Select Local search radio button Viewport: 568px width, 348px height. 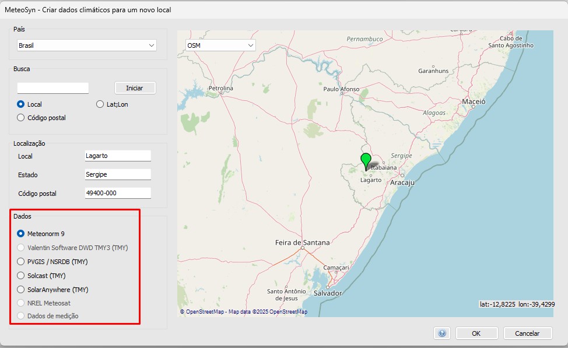point(22,104)
